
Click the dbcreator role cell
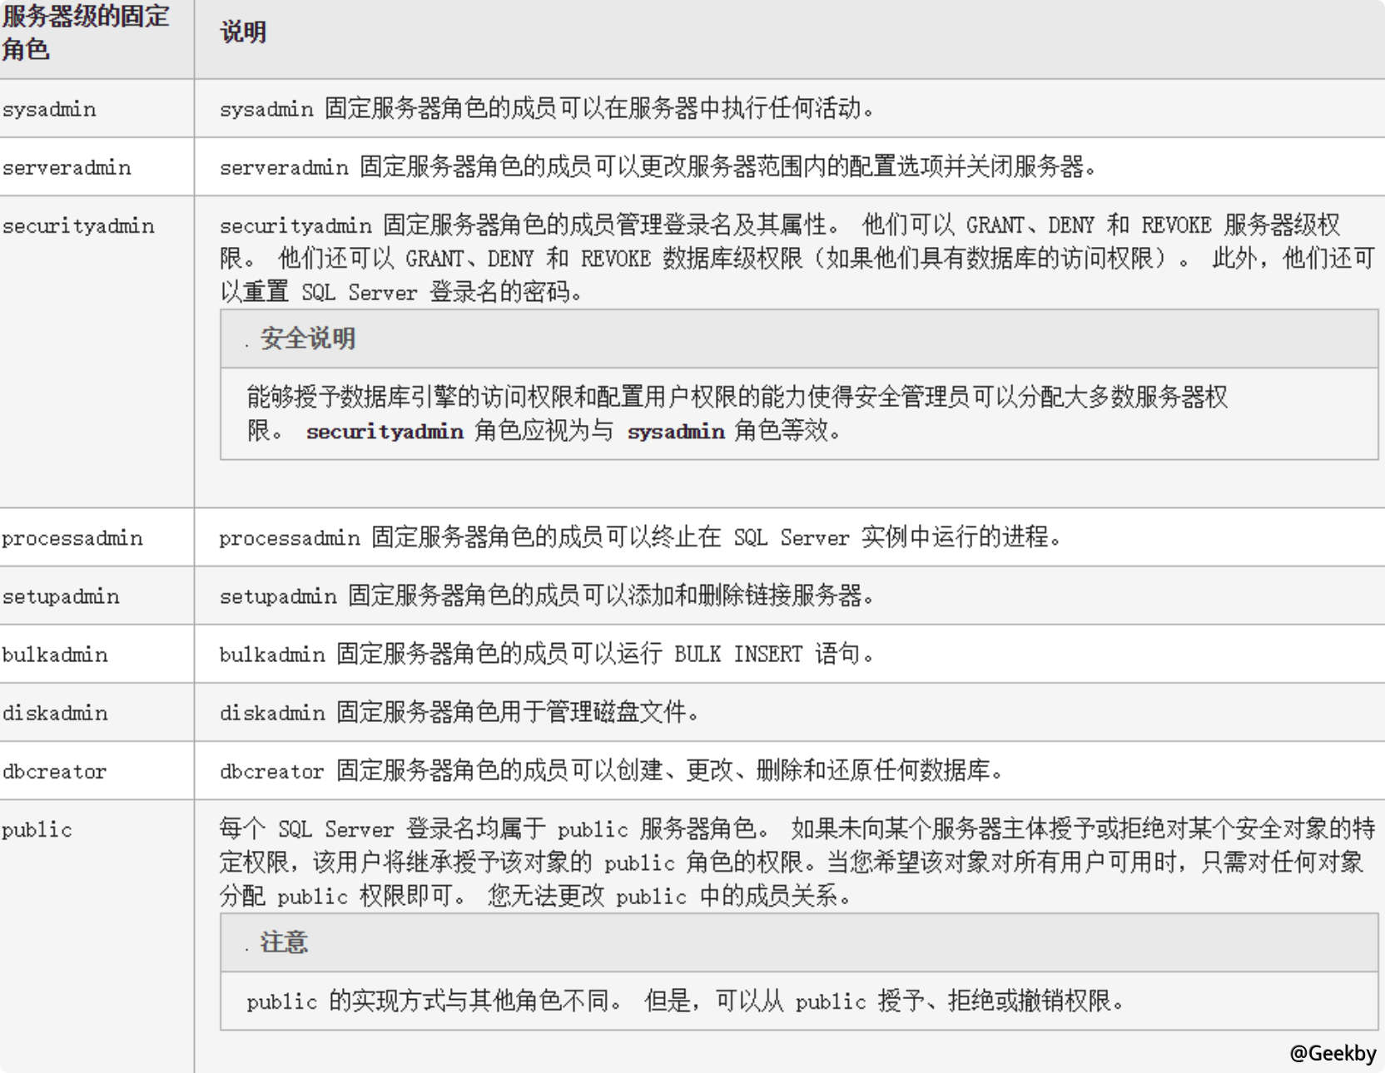coord(53,771)
